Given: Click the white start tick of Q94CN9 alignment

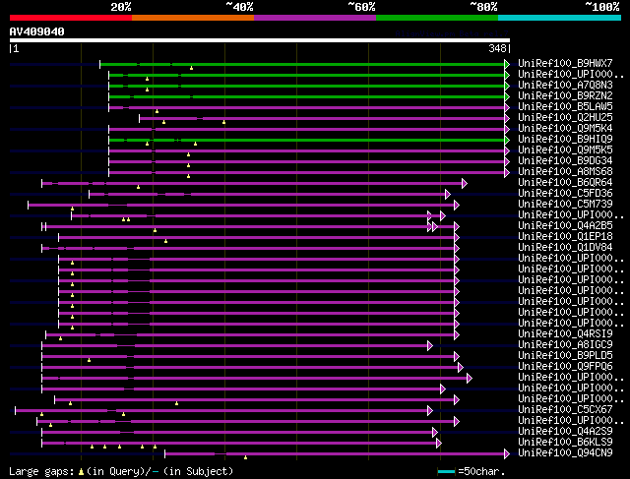Looking at the screenshot, I should [x=165, y=454].
